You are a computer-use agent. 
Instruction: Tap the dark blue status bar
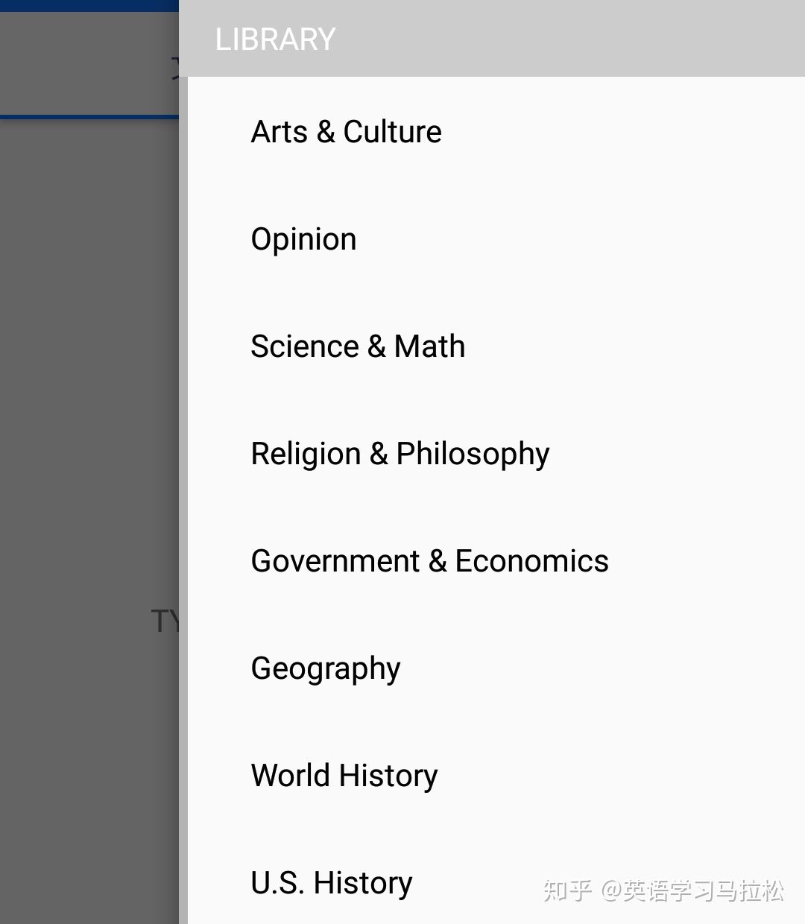pos(89,5)
